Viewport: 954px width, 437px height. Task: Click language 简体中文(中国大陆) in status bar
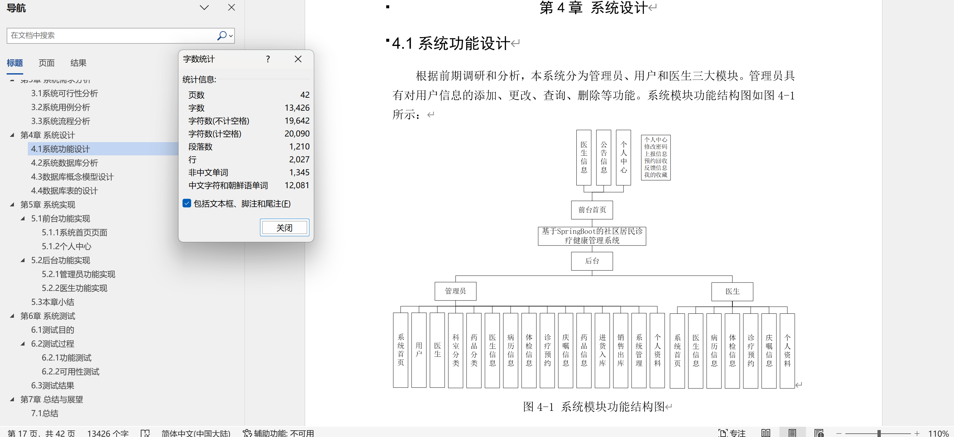[196, 433]
